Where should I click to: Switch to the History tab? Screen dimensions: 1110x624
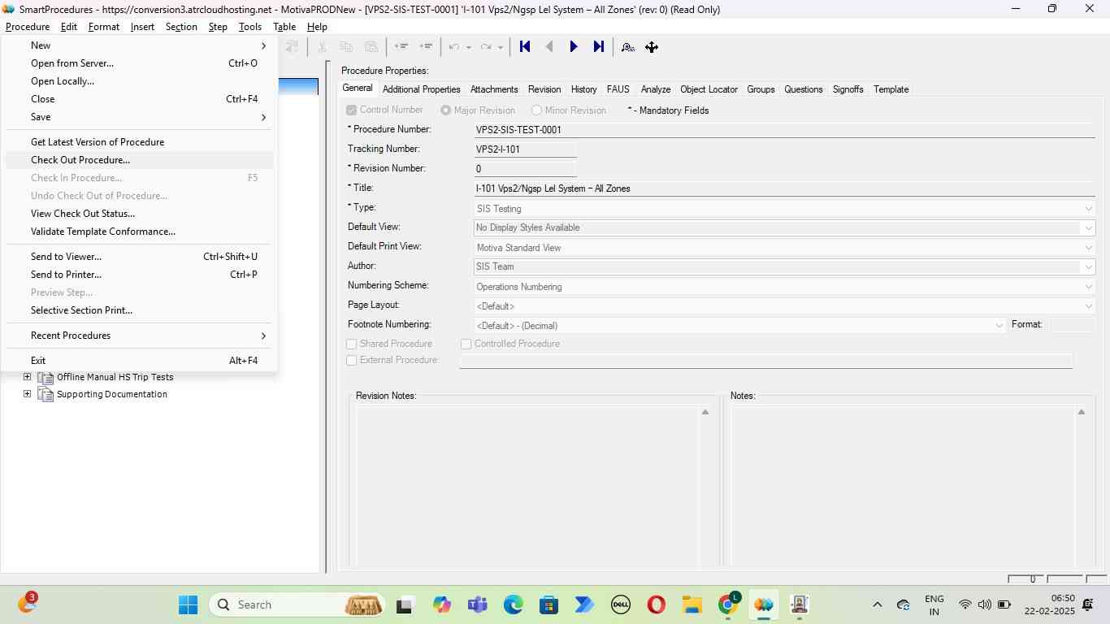(583, 89)
